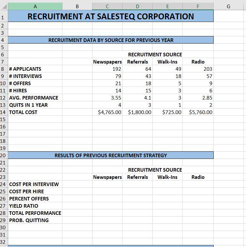246x247 pixels.
Task: Click the RECRUITMENT DATA BY SOURCE FOR PREVIOUS YEAR banner
Action: coord(111,40)
